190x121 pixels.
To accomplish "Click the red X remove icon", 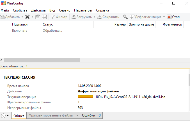I will tap(28, 17).
